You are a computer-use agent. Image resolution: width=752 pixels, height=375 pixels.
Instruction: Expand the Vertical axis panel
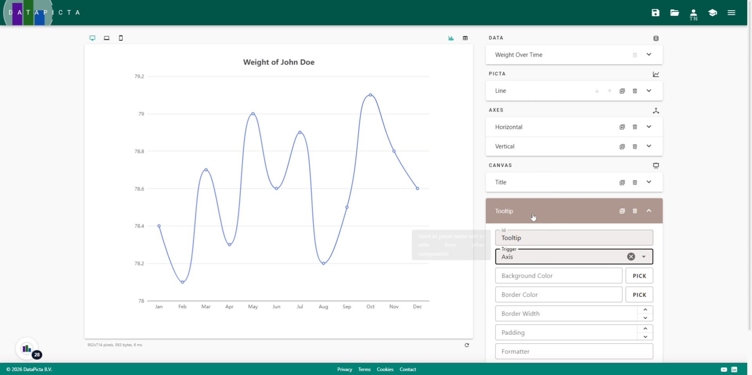pyautogui.click(x=649, y=146)
